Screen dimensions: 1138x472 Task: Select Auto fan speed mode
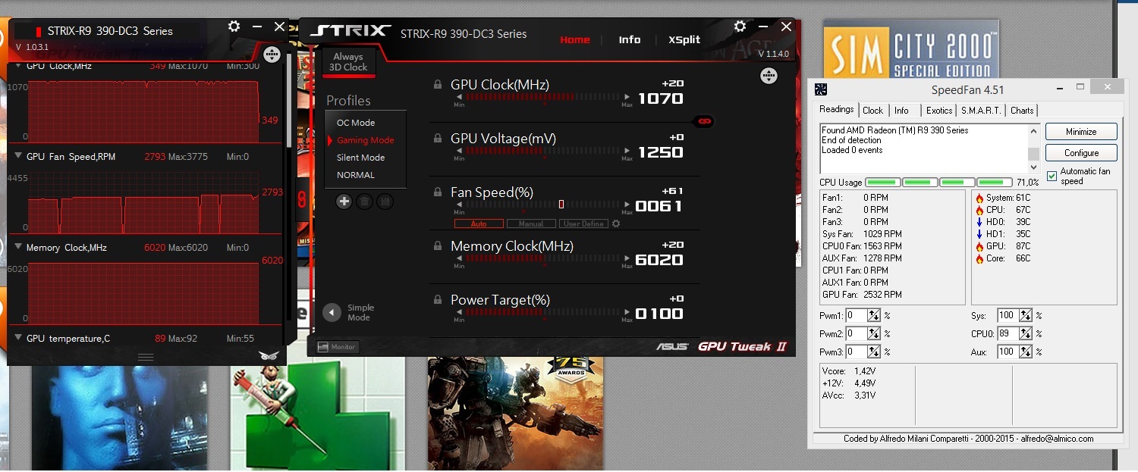tap(479, 223)
